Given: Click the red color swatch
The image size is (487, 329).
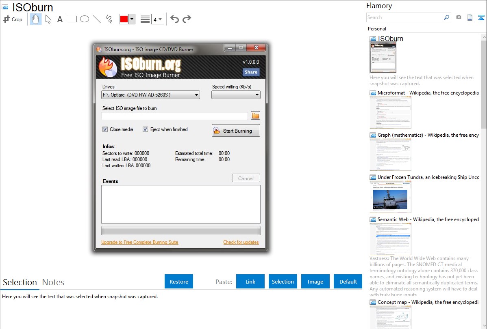Looking at the screenshot, I should point(124,19).
